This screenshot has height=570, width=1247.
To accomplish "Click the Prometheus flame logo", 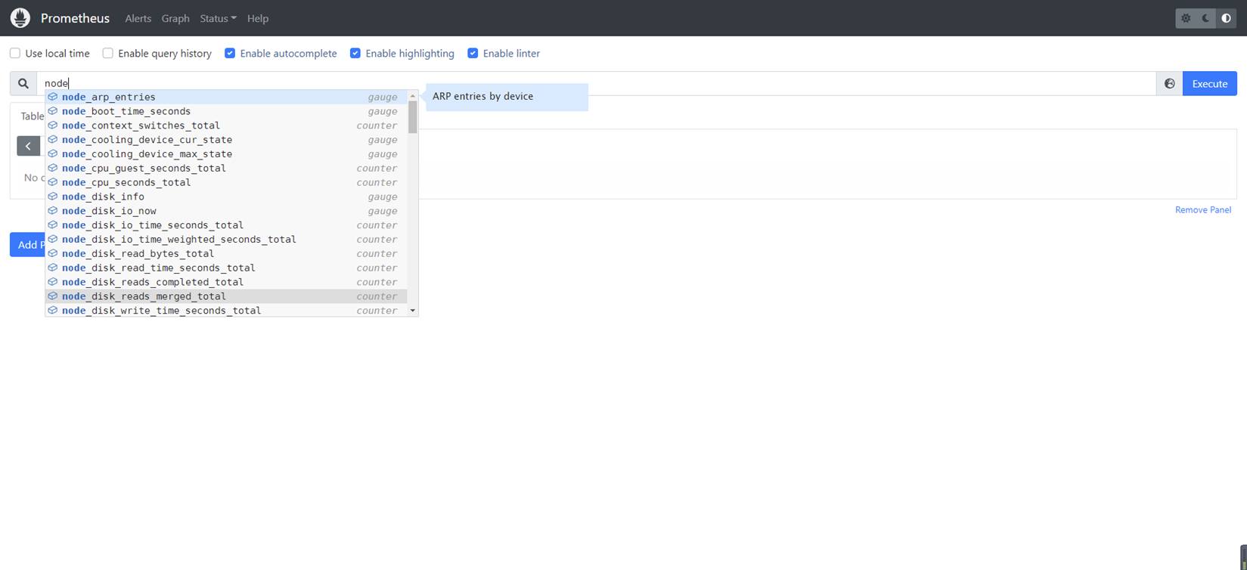I will coord(20,18).
